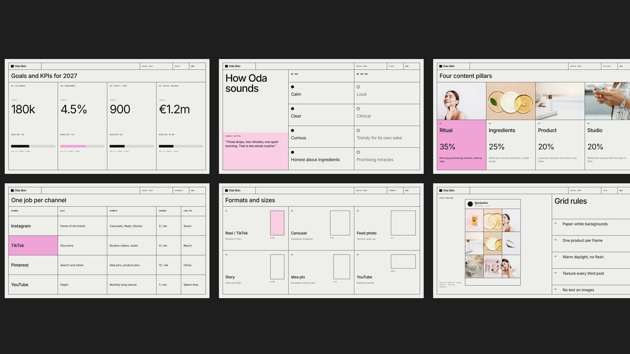Click the @odaskin profile avatar circle

point(470,204)
